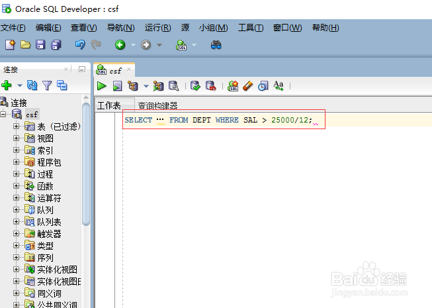Refresh the connections list
432x308 pixels.
point(32,85)
